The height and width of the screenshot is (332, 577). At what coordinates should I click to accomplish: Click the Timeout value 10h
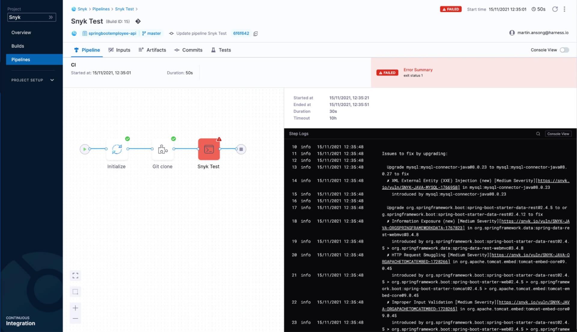[333, 118]
